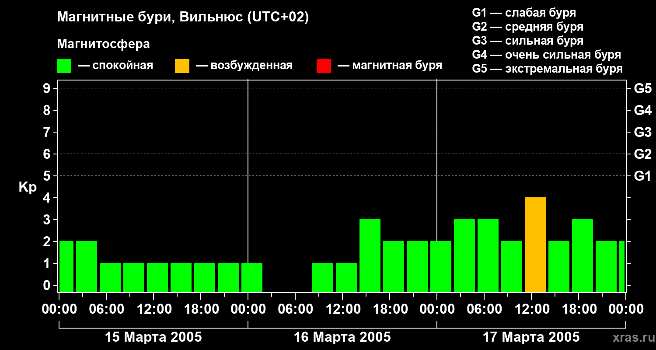Select the '— возбужденная' legend label
The image size is (656, 350).
coord(244,66)
